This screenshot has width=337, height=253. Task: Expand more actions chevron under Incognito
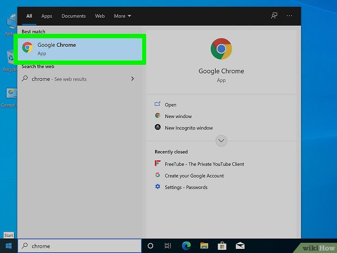coord(221,140)
